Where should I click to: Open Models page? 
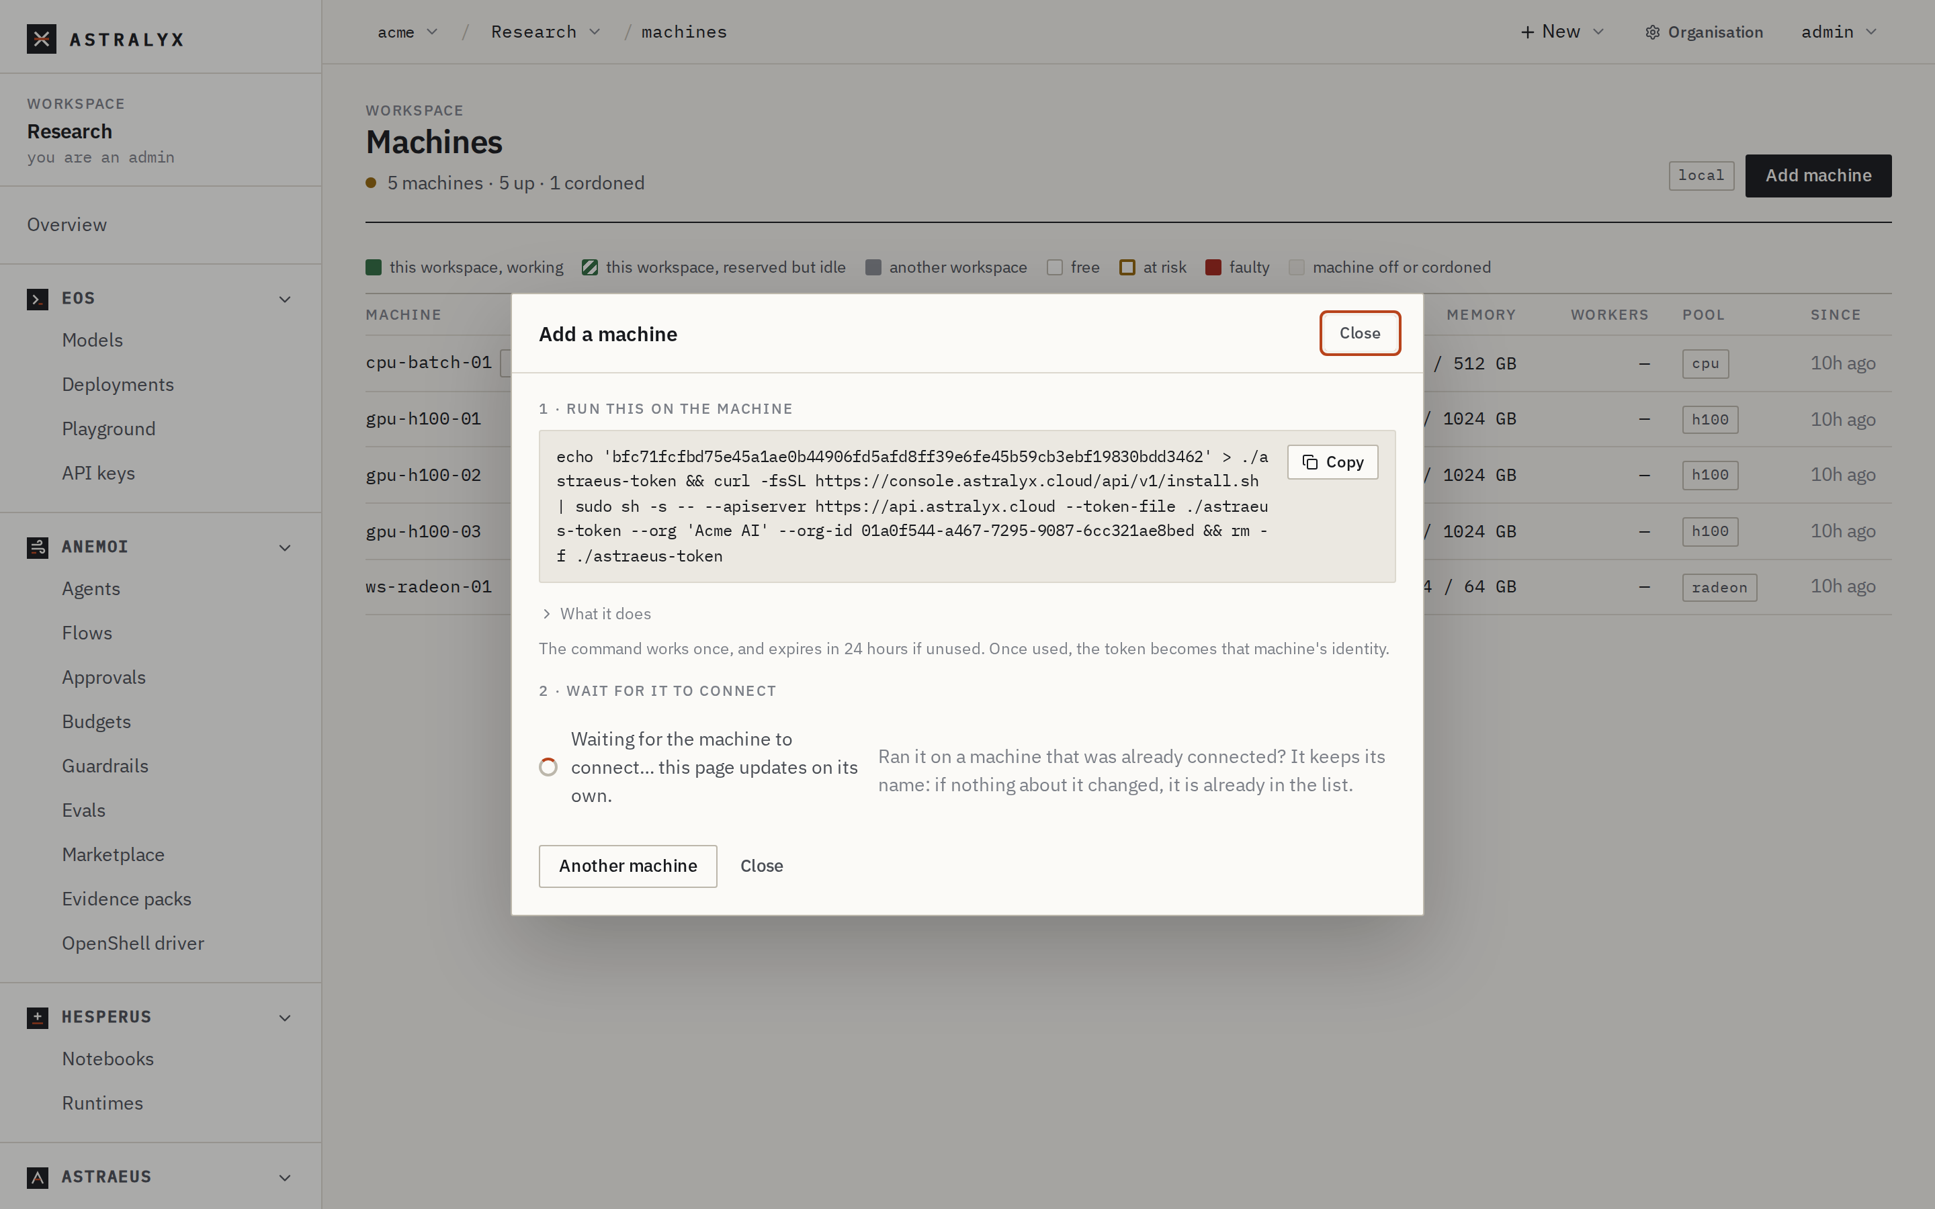pos(93,340)
